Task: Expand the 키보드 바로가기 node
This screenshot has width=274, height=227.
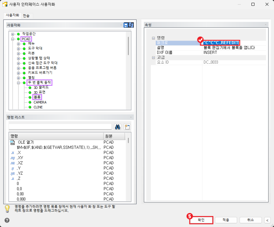Action: 18,73
